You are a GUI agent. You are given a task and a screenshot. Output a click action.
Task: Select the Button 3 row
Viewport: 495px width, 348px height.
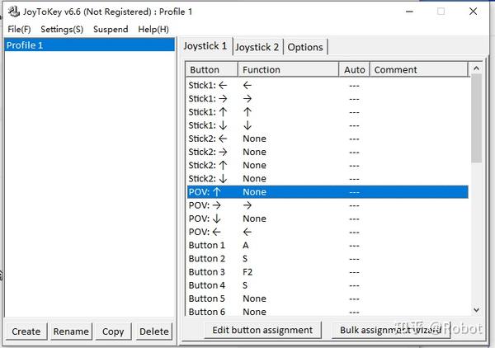point(328,272)
